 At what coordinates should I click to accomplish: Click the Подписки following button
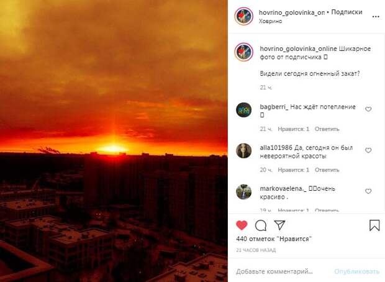346,12
